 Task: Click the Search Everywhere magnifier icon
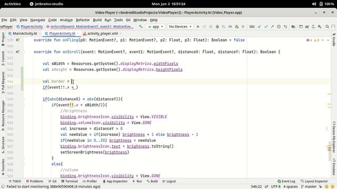328,27
